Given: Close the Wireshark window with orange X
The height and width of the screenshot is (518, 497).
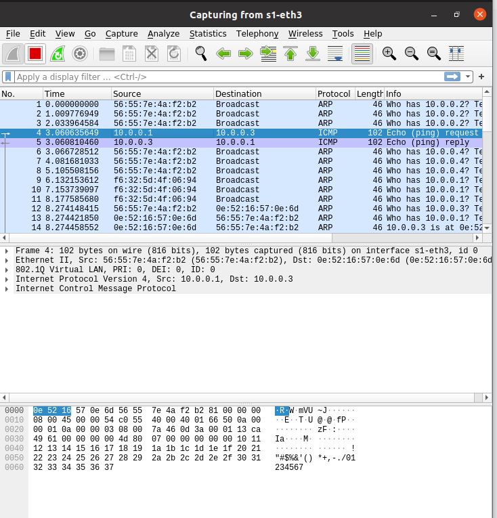Looking at the screenshot, I should 480,14.
